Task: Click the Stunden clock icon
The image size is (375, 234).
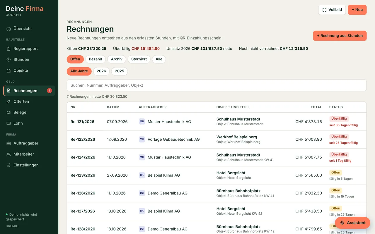Action: pyautogui.click(x=8, y=59)
